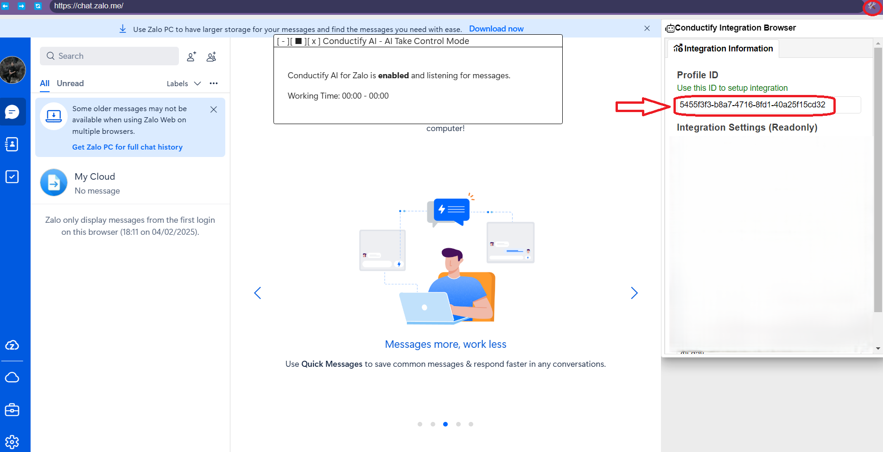
Task: Click your profile avatar picture
Action: (13, 70)
